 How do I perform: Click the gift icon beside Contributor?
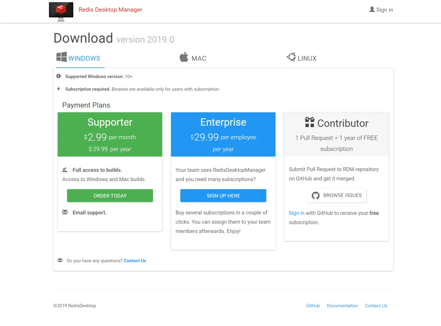[310, 122]
